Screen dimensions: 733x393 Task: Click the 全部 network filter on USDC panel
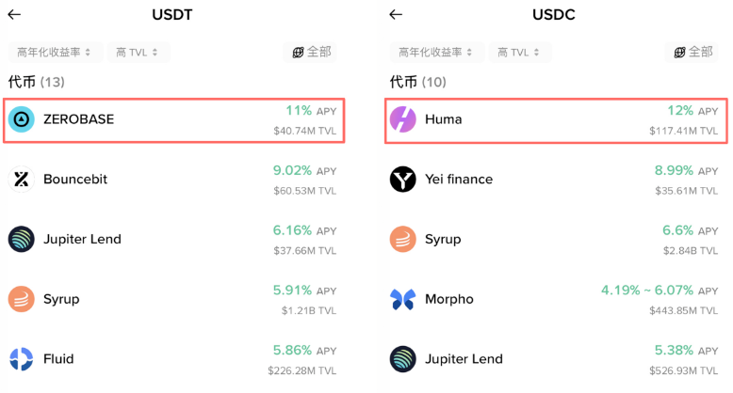point(692,53)
